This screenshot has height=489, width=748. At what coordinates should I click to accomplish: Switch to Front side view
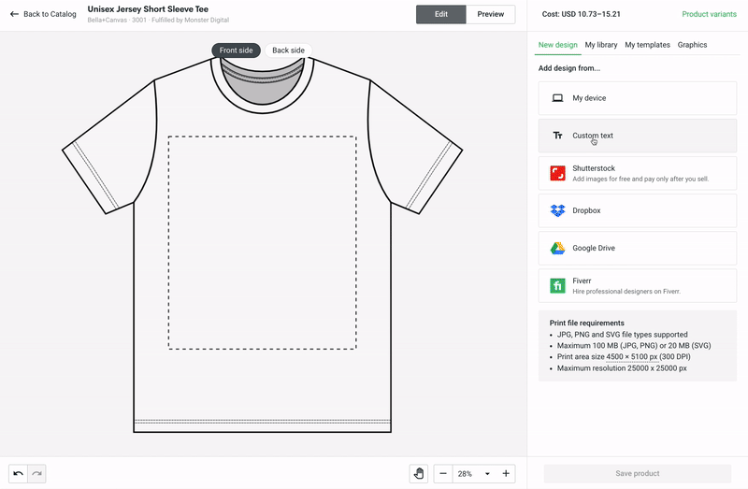click(x=237, y=50)
